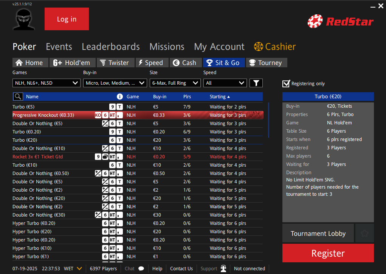Select the Turbo (€10) tournament row
This screenshot has width=386, height=274.
tap(138, 165)
